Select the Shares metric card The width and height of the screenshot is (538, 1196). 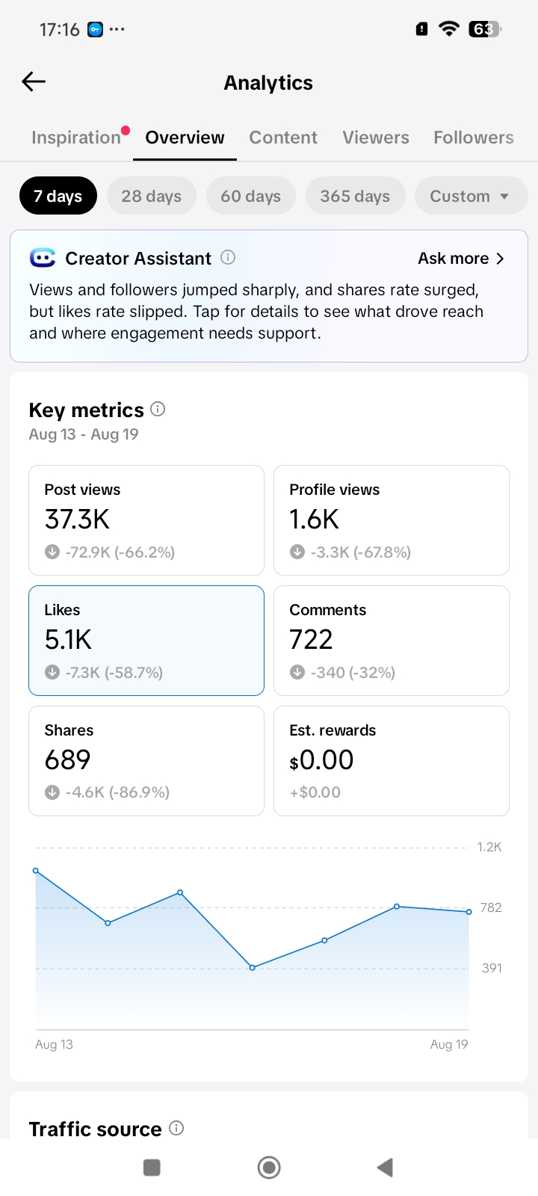click(x=146, y=761)
